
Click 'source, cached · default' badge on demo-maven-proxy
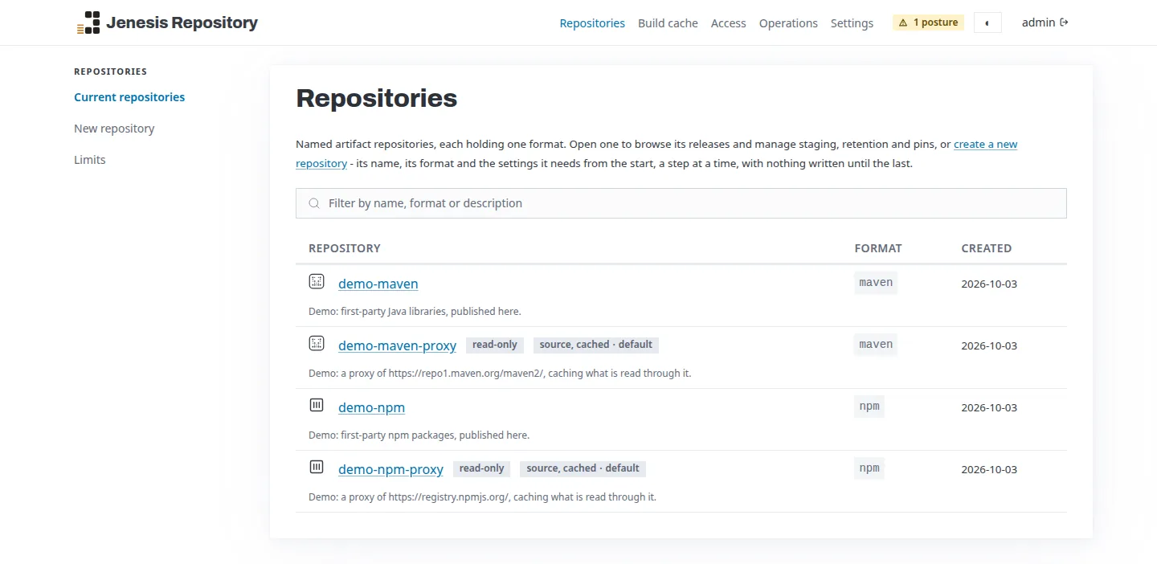click(596, 345)
